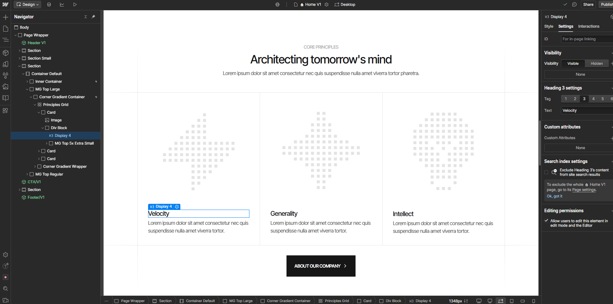Open the Pages panel

5,28
